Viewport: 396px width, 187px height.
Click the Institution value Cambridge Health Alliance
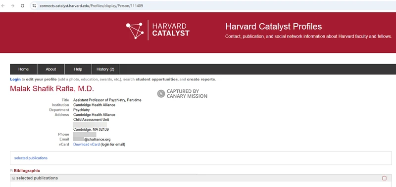[x=94, y=105]
